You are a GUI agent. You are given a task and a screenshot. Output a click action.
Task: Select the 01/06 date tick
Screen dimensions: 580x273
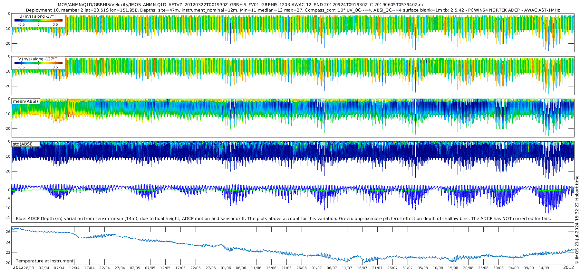[226, 268]
